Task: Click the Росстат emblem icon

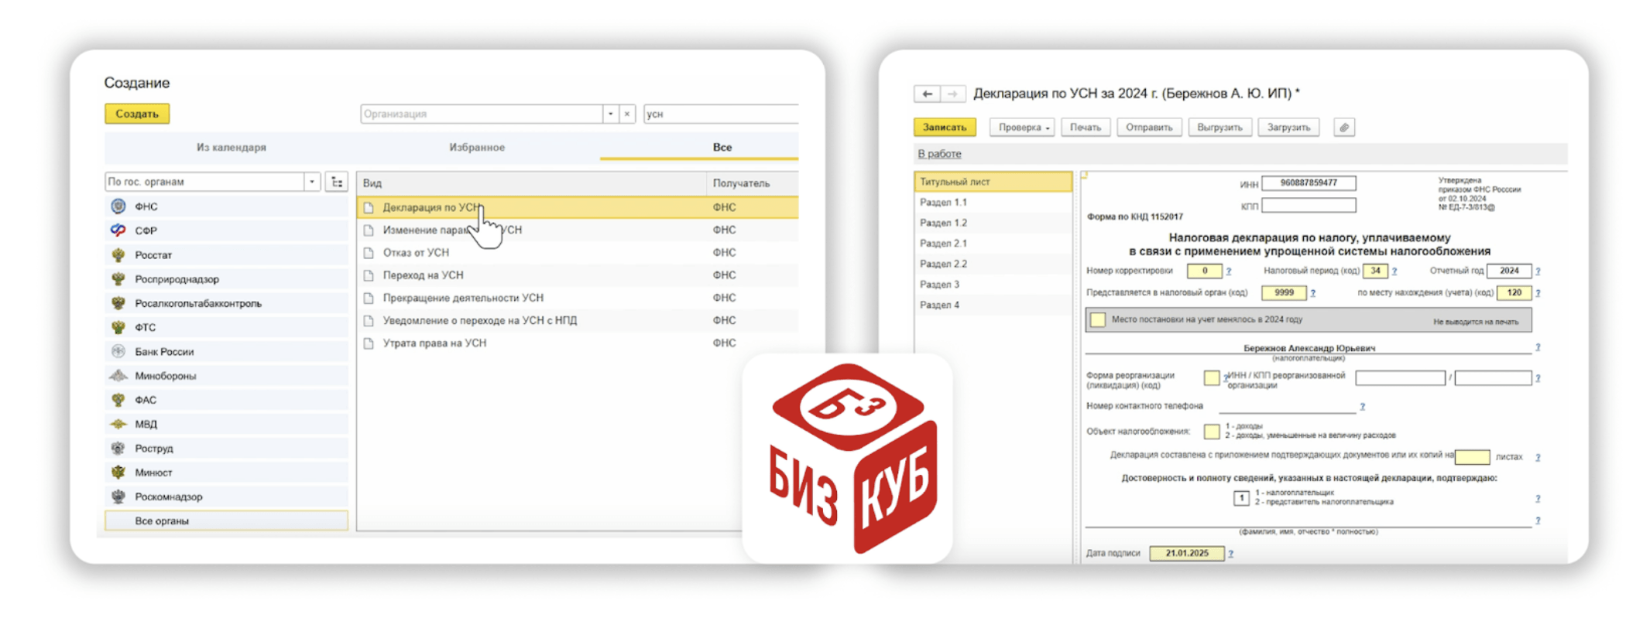Action: click(x=118, y=254)
